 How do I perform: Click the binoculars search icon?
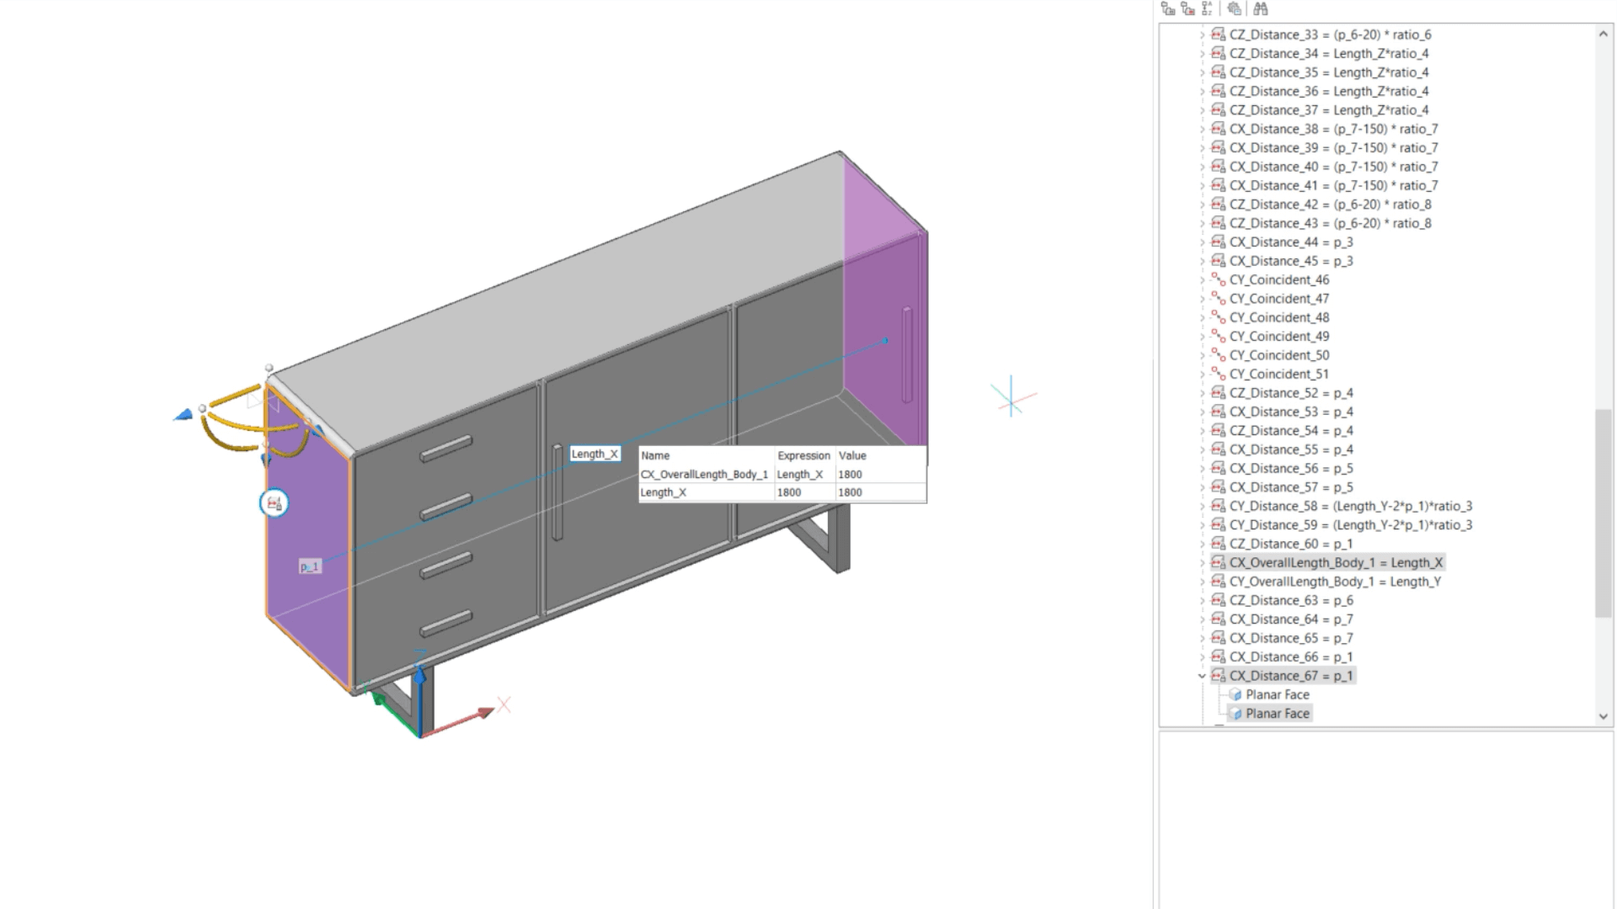point(1260,8)
